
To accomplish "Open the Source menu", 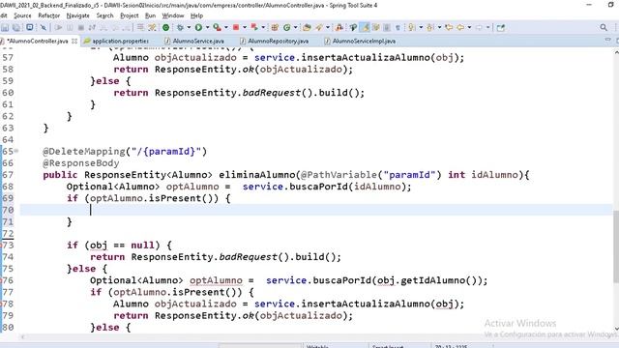I will 22,15.
